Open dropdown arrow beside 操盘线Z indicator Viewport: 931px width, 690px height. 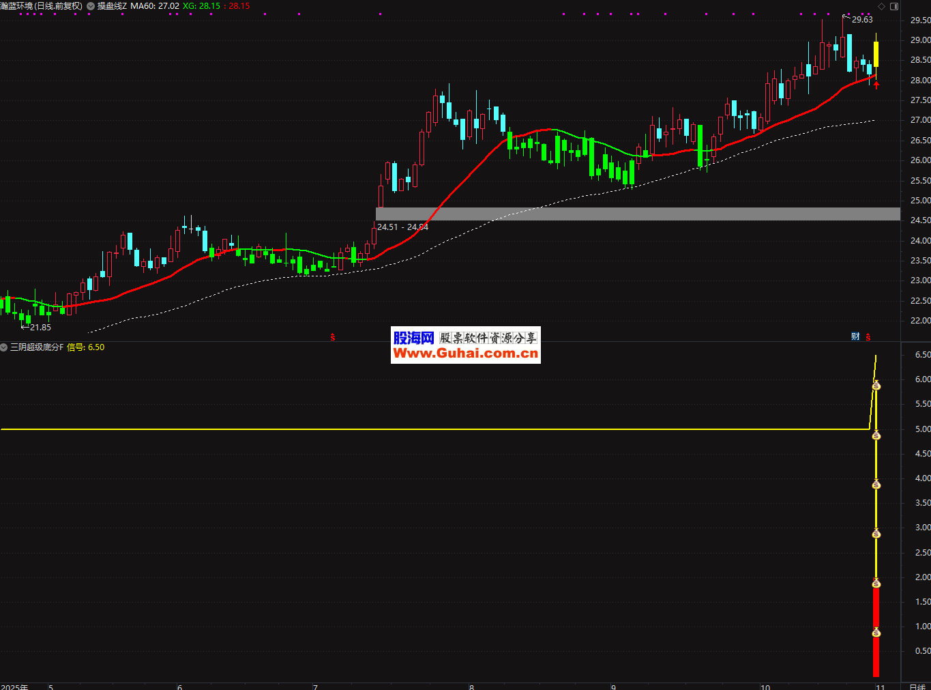91,6
